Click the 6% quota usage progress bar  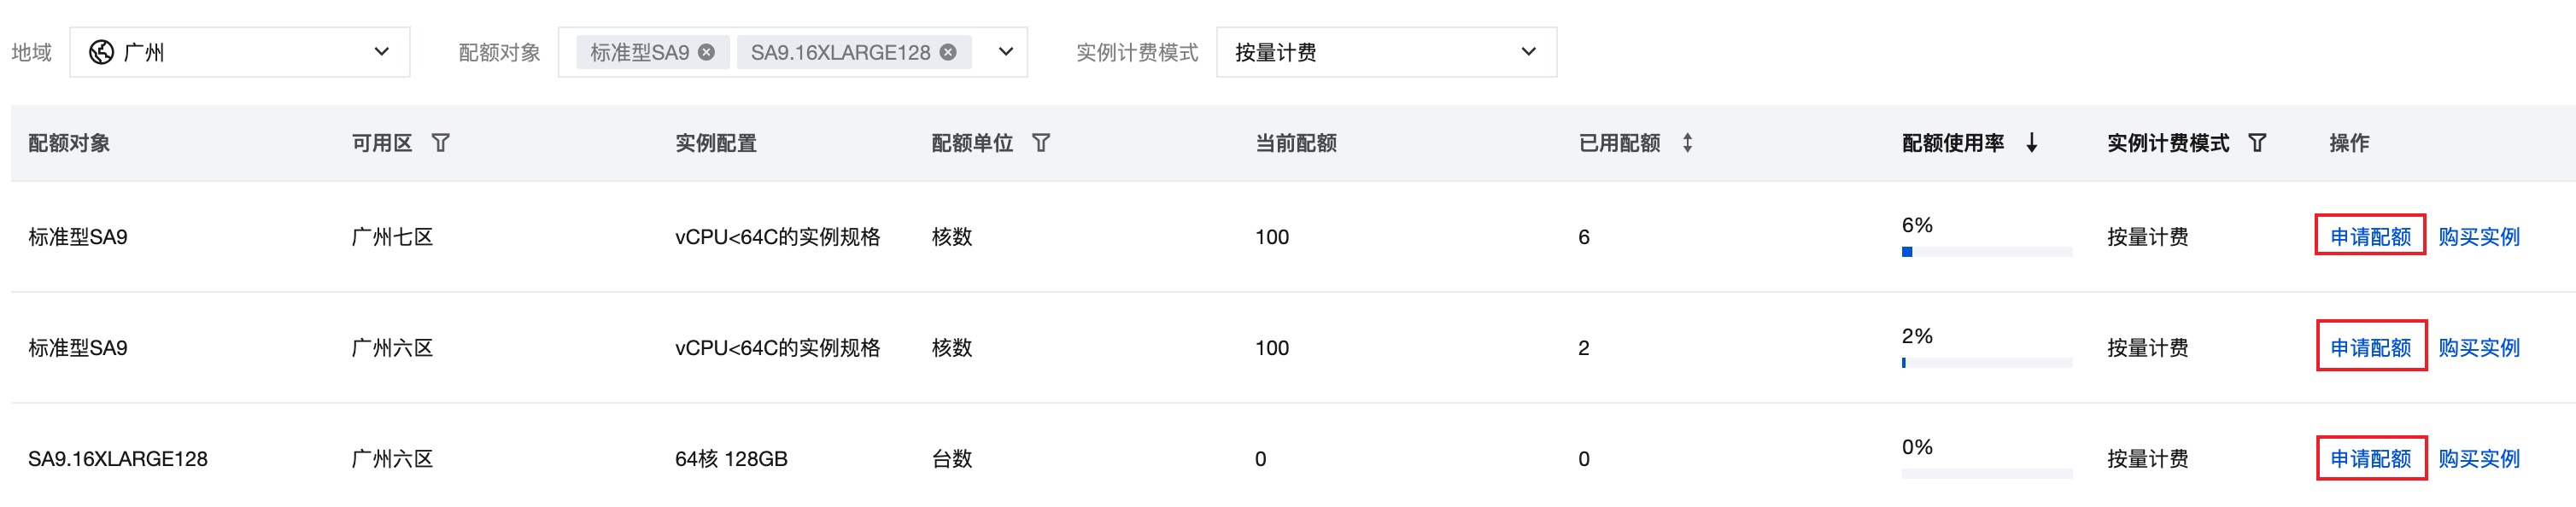(1986, 252)
